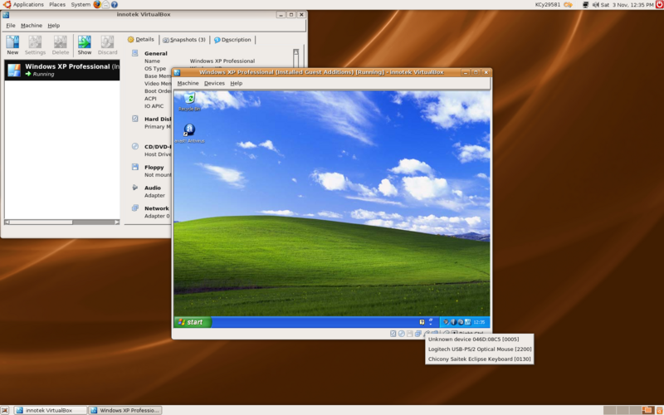Click the General section icon in Details
Image resolution: width=664 pixels, height=415 pixels.
pyautogui.click(x=134, y=53)
